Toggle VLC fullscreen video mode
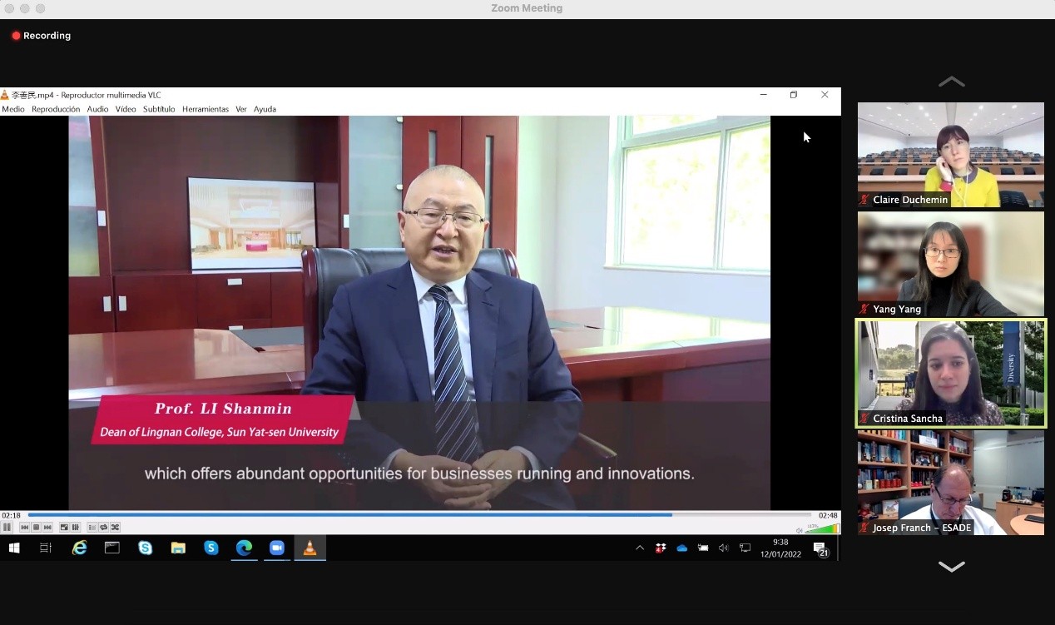 coord(64,528)
